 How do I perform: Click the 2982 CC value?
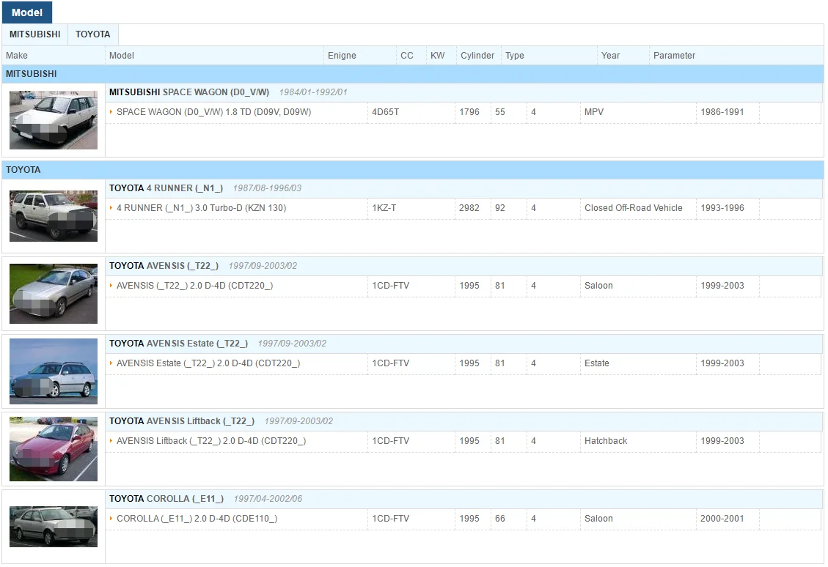click(x=469, y=208)
